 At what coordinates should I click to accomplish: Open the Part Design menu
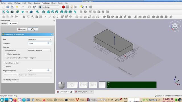click(45, 3)
